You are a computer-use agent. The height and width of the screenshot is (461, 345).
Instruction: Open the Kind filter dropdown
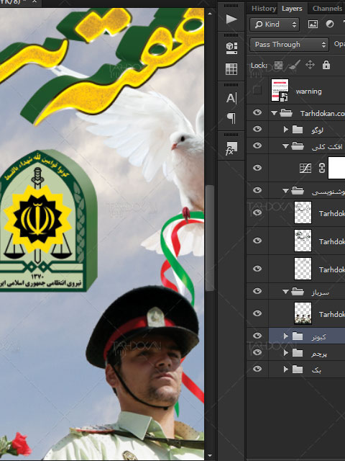click(x=275, y=24)
